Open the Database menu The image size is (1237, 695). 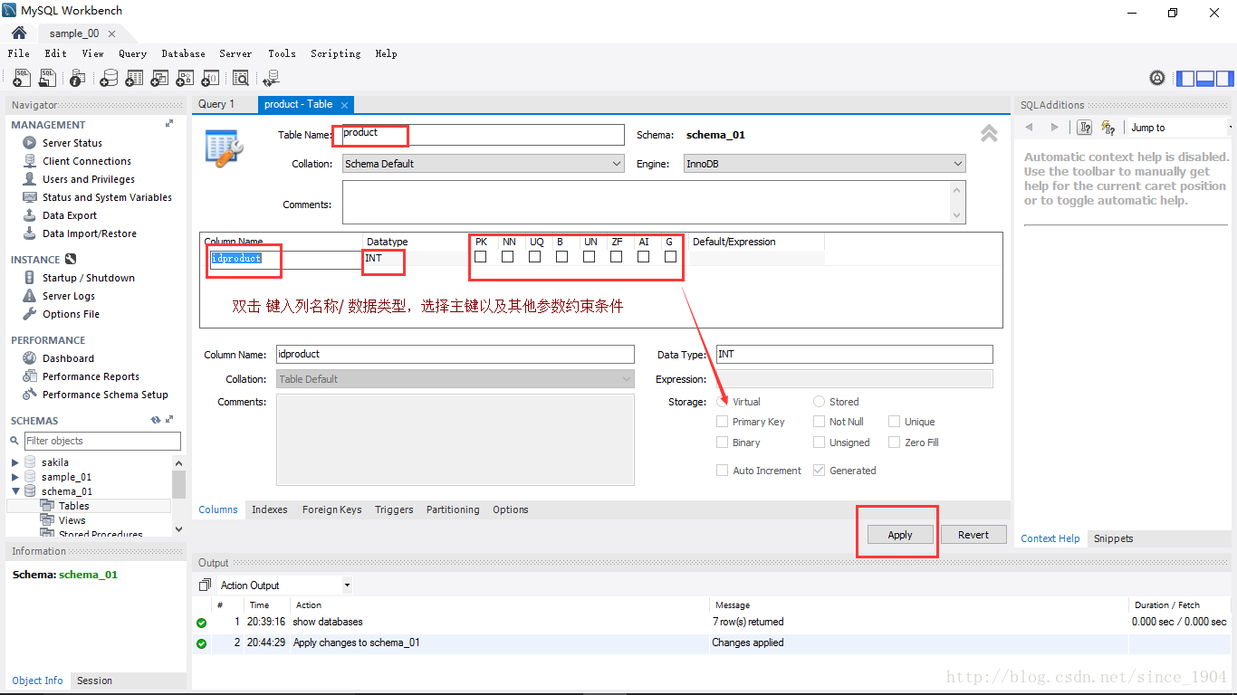tap(183, 53)
